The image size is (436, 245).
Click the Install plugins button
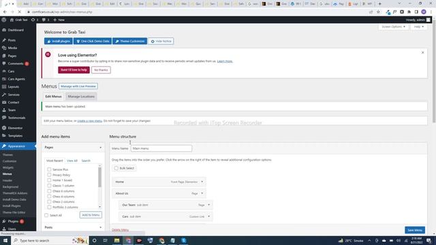click(x=59, y=41)
